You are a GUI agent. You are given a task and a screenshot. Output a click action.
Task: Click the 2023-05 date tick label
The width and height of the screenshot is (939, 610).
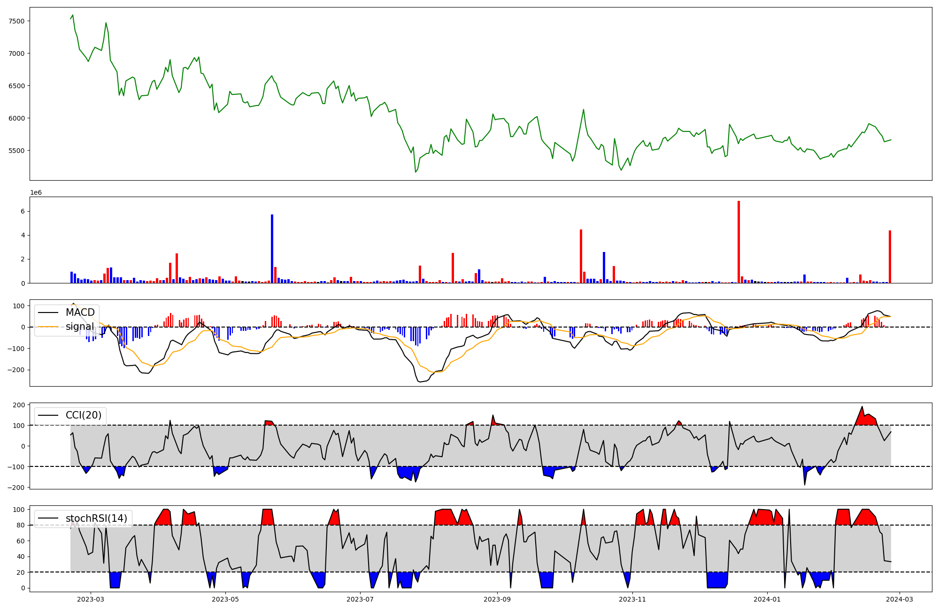point(225,599)
